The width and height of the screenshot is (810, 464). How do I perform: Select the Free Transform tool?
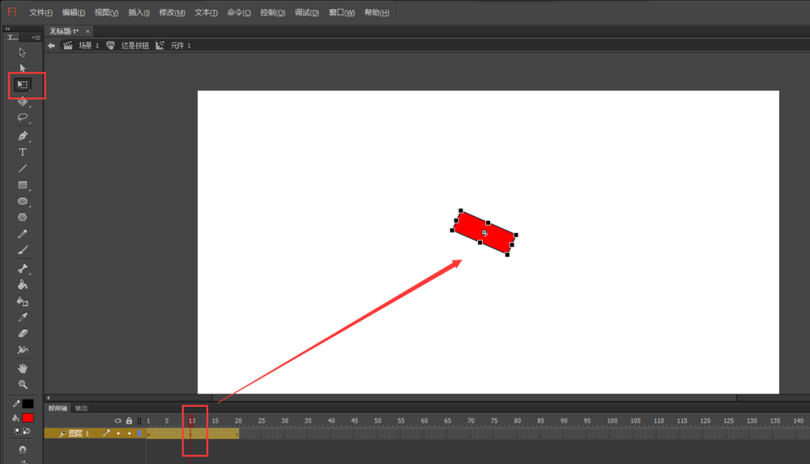click(23, 85)
